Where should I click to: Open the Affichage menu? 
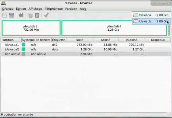coord(35,9)
